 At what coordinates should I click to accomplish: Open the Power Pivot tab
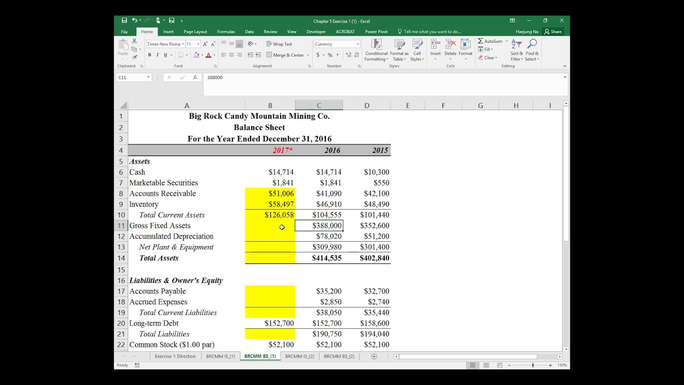tap(376, 32)
